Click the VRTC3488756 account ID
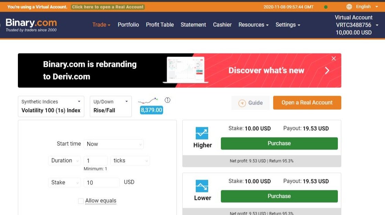 [x=354, y=25]
